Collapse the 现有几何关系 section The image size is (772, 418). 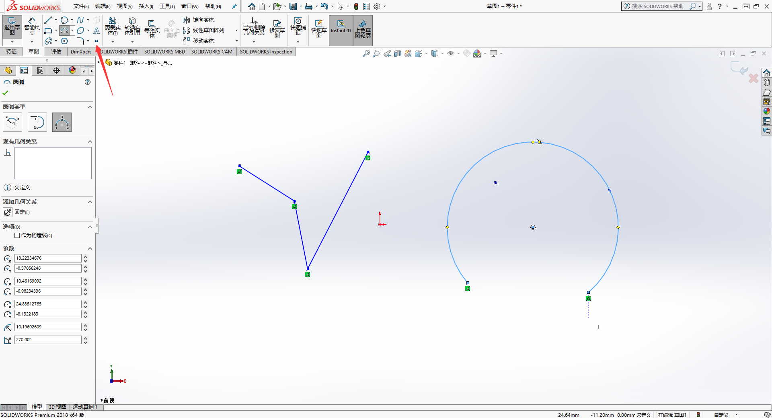point(90,141)
